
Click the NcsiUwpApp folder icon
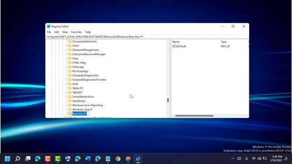(70, 71)
